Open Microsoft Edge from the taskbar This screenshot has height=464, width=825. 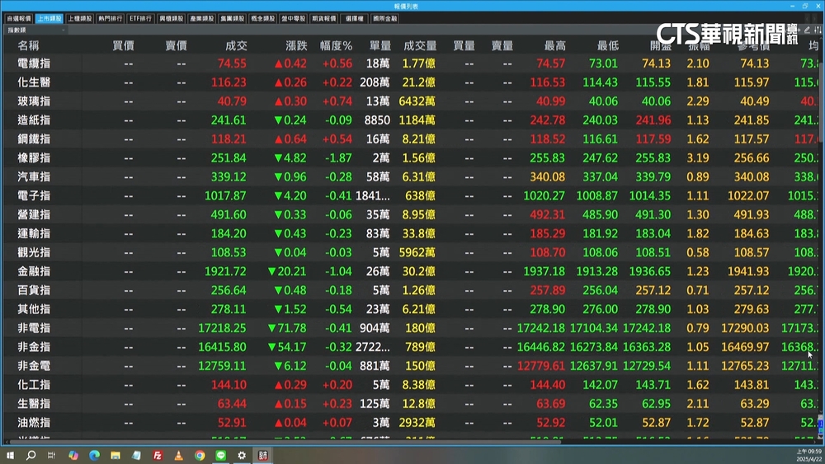pyautogui.click(x=94, y=455)
